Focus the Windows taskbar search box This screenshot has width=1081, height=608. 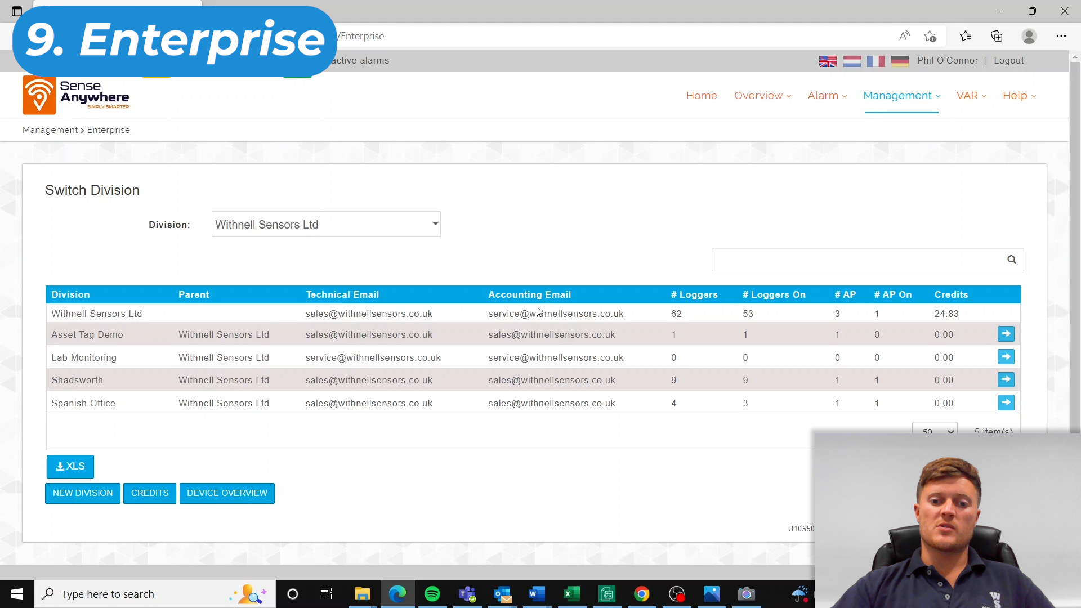tap(155, 594)
